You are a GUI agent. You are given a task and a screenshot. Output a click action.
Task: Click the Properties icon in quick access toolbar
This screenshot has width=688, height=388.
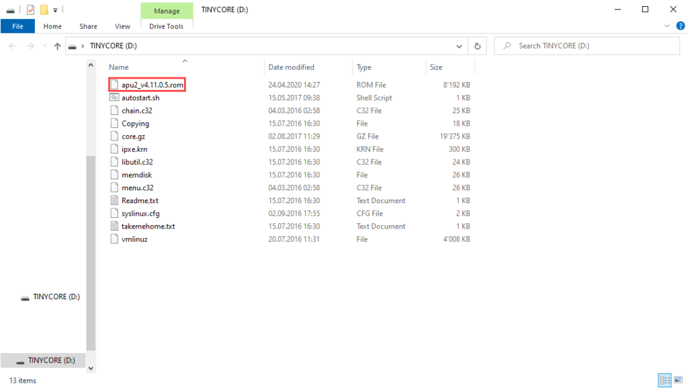coord(30,9)
